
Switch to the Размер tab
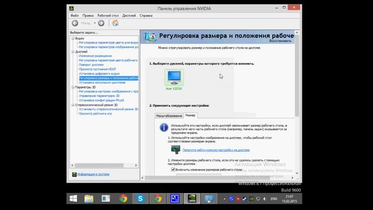(x=191, y=116)
